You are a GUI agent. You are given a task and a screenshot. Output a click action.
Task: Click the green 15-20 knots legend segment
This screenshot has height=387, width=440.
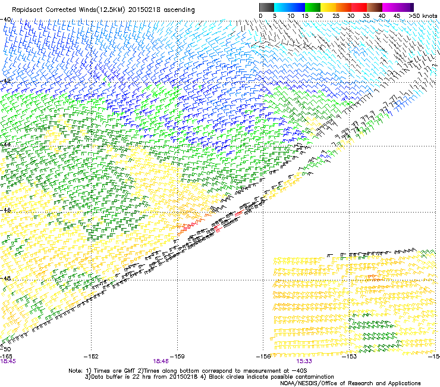tap(313, 7)
